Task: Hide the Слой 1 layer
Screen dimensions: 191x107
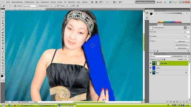Action: 151,68
